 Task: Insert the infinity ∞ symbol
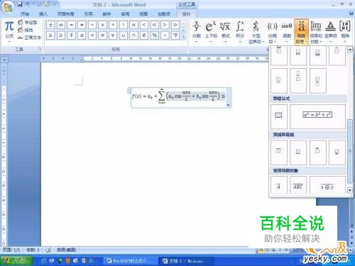coord(61,25)
